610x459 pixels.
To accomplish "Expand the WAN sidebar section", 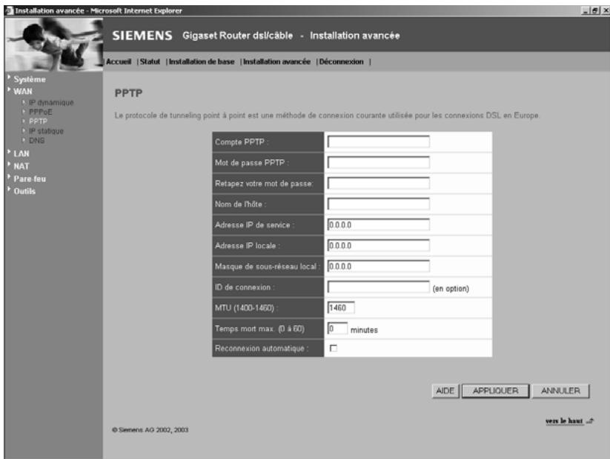I will coord(23,91).
